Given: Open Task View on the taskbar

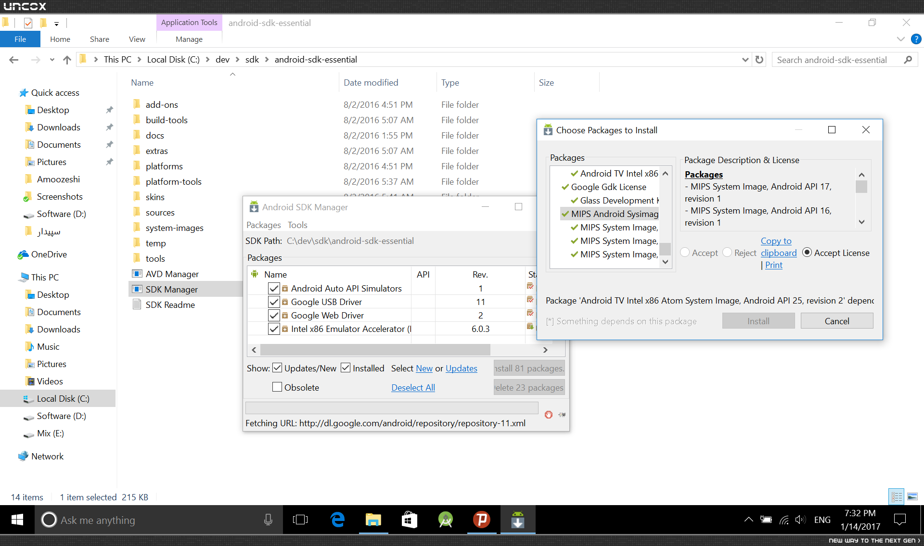Looking at the screenshot, I should pos(300,520).
